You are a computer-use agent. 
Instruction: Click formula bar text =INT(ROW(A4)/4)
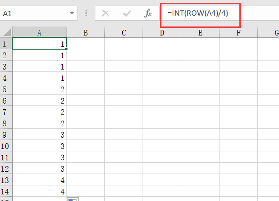point(198,13)
